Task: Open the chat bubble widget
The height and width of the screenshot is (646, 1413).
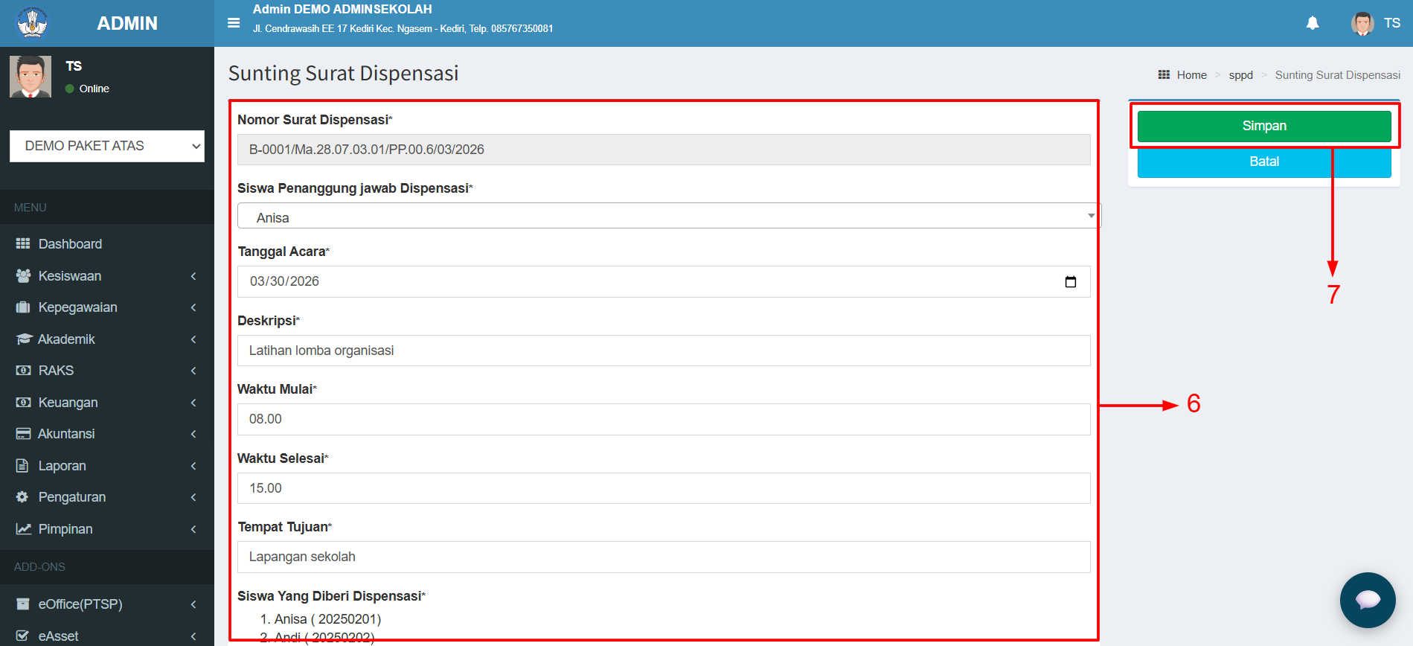Action: pos(1367,600)
